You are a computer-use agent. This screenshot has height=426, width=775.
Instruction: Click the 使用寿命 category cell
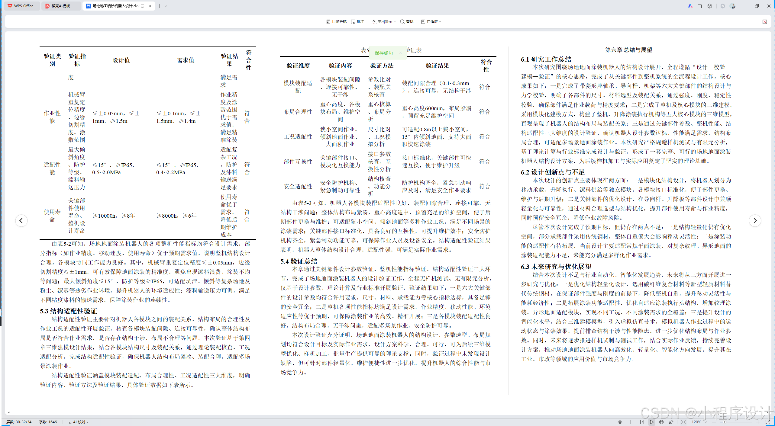tap(52, 216)
